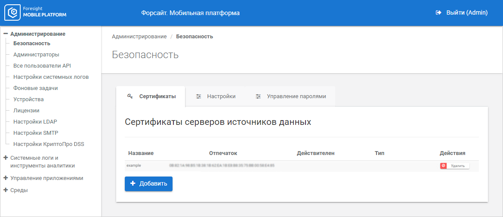Collapse the Администрирование tree section

tap(6, 34)
